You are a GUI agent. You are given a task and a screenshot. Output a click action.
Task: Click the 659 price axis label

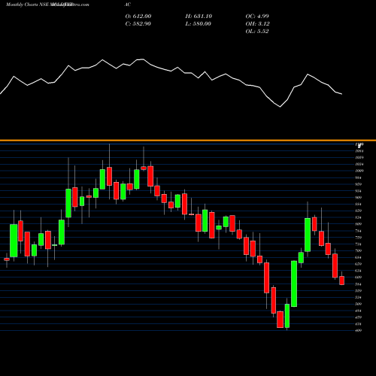(x=359, y=264)
